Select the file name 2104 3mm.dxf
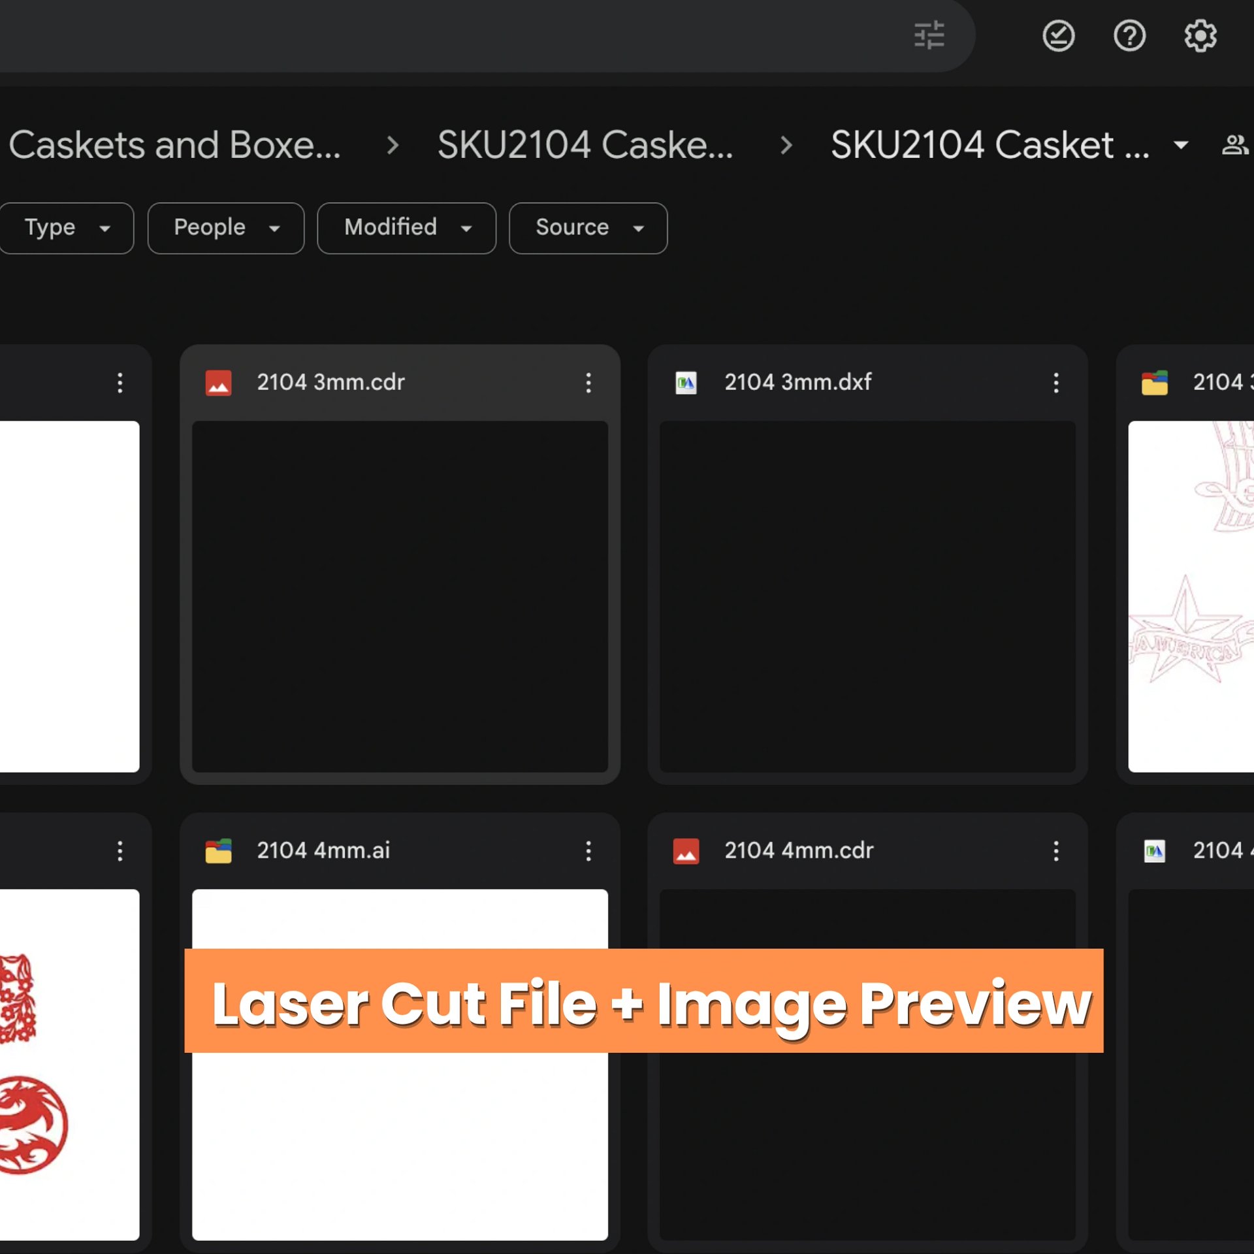The image size is (1254, 1254). [797, 383]
